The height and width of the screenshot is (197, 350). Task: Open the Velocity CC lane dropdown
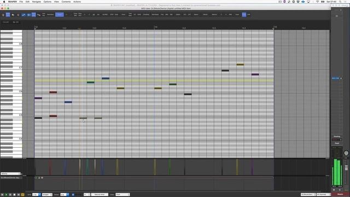(x=10, y=173)
